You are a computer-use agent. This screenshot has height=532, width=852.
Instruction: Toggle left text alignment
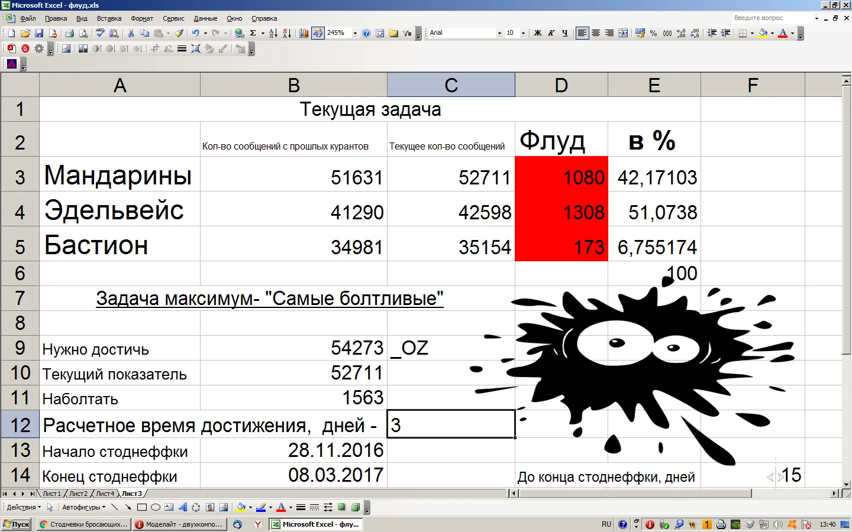click(x=582, y=33)
